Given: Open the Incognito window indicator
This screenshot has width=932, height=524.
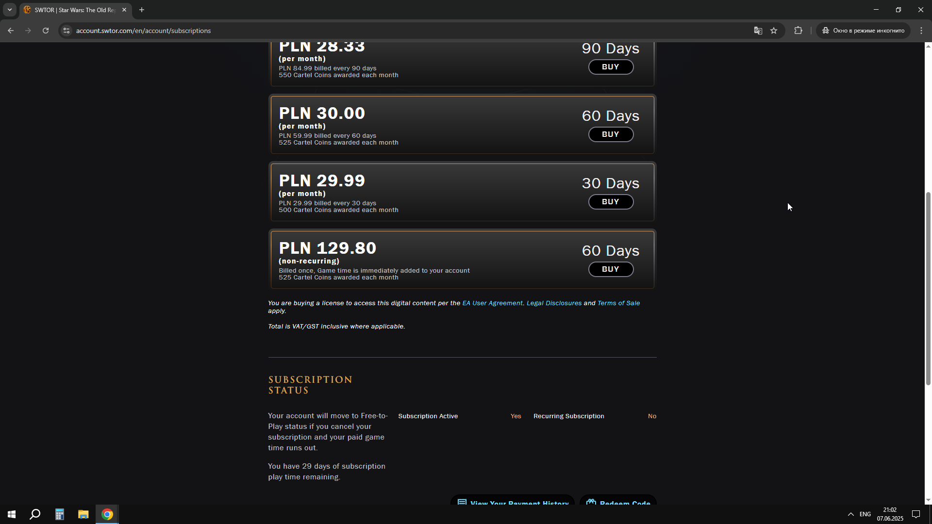Looking at the screenshot, I should pyautogui.click(x=863, y=31).
